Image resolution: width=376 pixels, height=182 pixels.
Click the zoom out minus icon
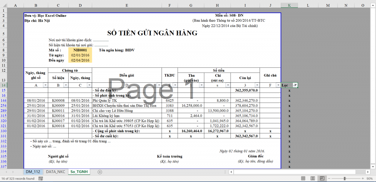pos(329,178)
